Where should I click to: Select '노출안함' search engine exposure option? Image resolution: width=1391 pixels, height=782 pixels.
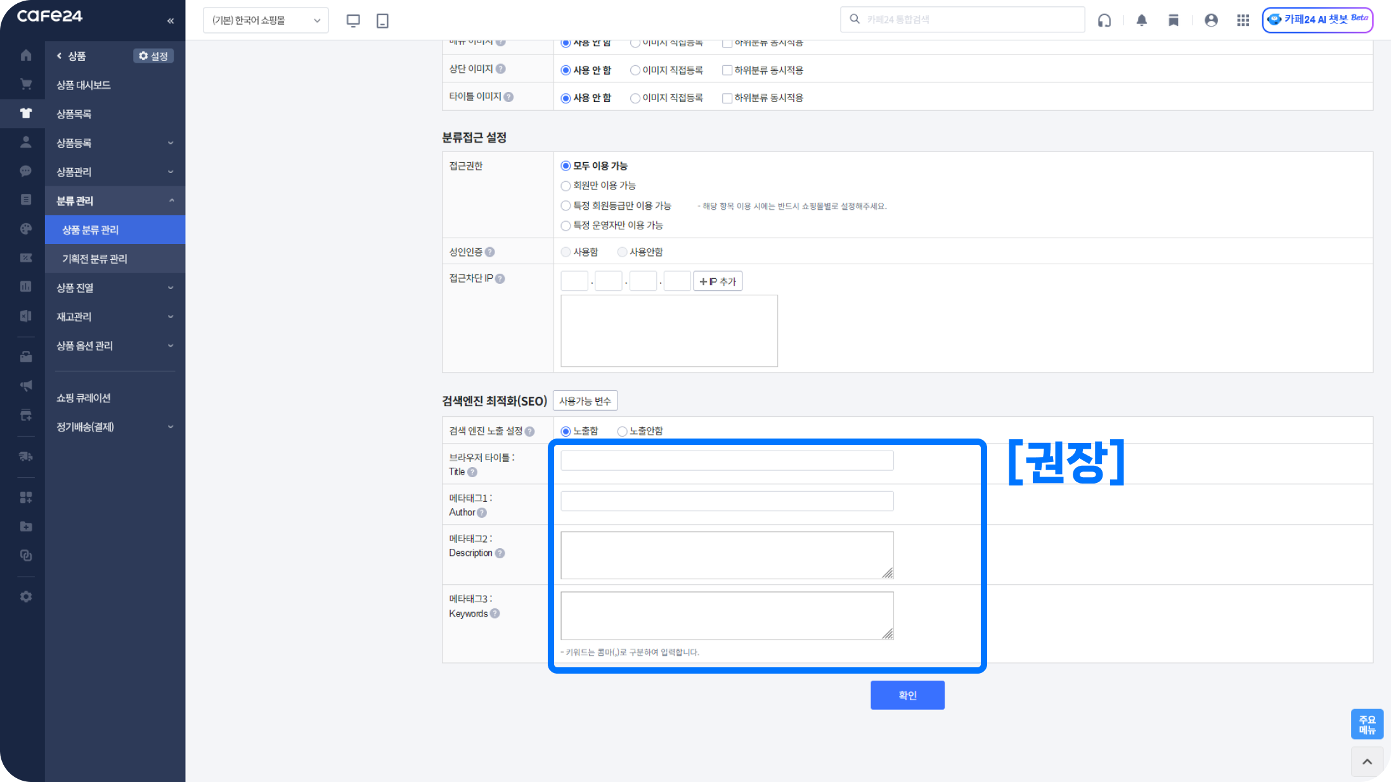click(x=622, y=431)
